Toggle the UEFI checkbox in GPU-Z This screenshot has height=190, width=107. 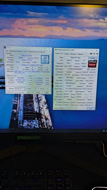click(x=91, y=70)
